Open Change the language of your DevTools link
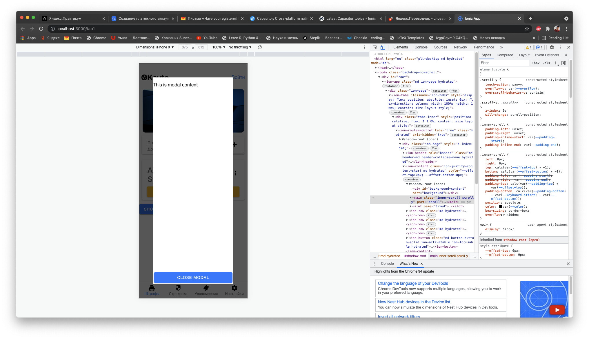Viewport: 589px width, 339px height. point(413,283)
